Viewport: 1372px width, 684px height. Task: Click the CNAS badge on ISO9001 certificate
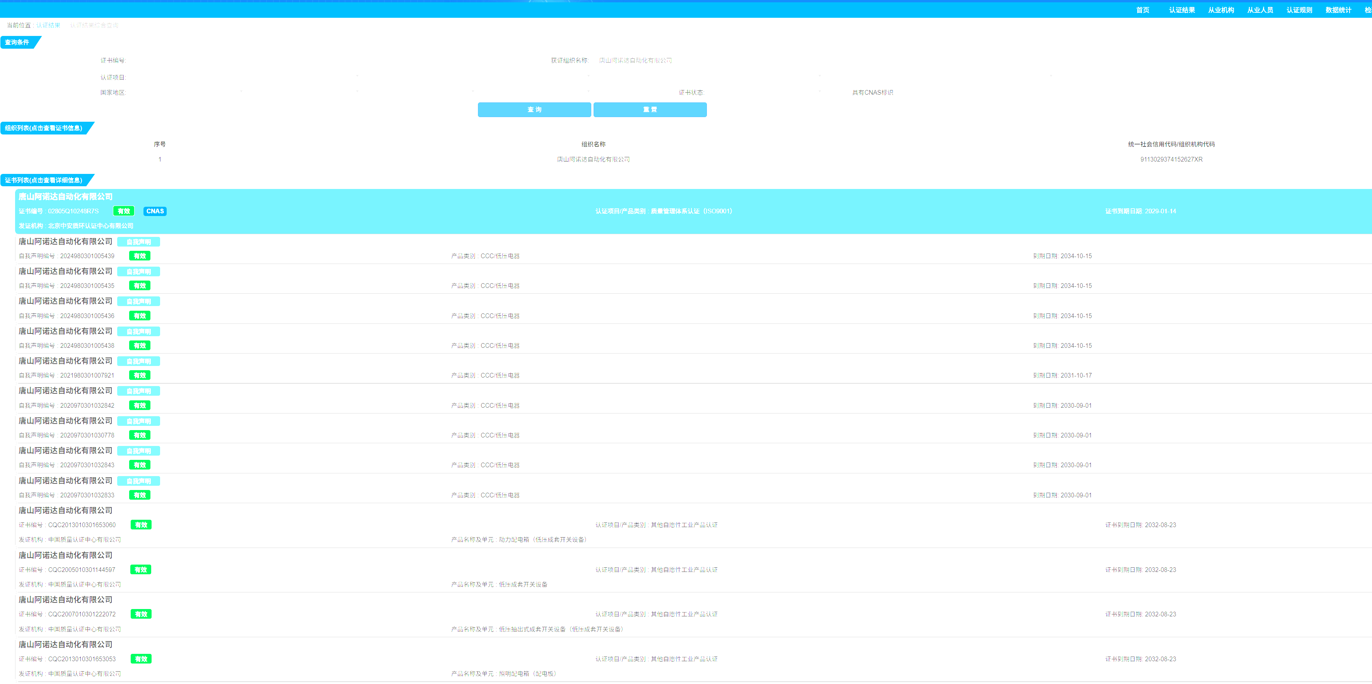155,211
